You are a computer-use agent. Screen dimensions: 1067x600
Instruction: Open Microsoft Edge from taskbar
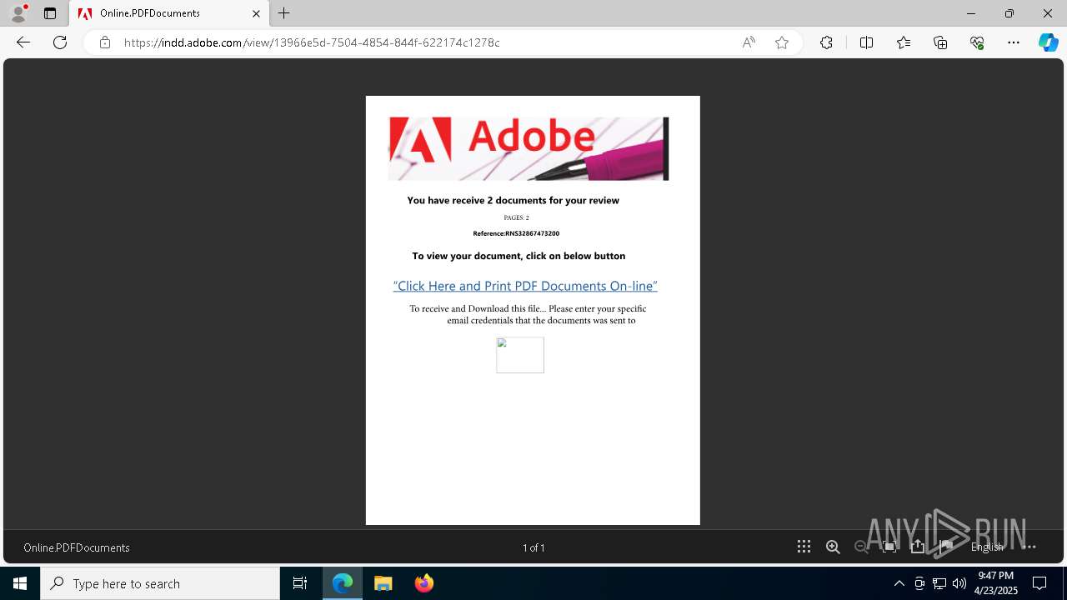pyautogui.click(x=343, y=583)
